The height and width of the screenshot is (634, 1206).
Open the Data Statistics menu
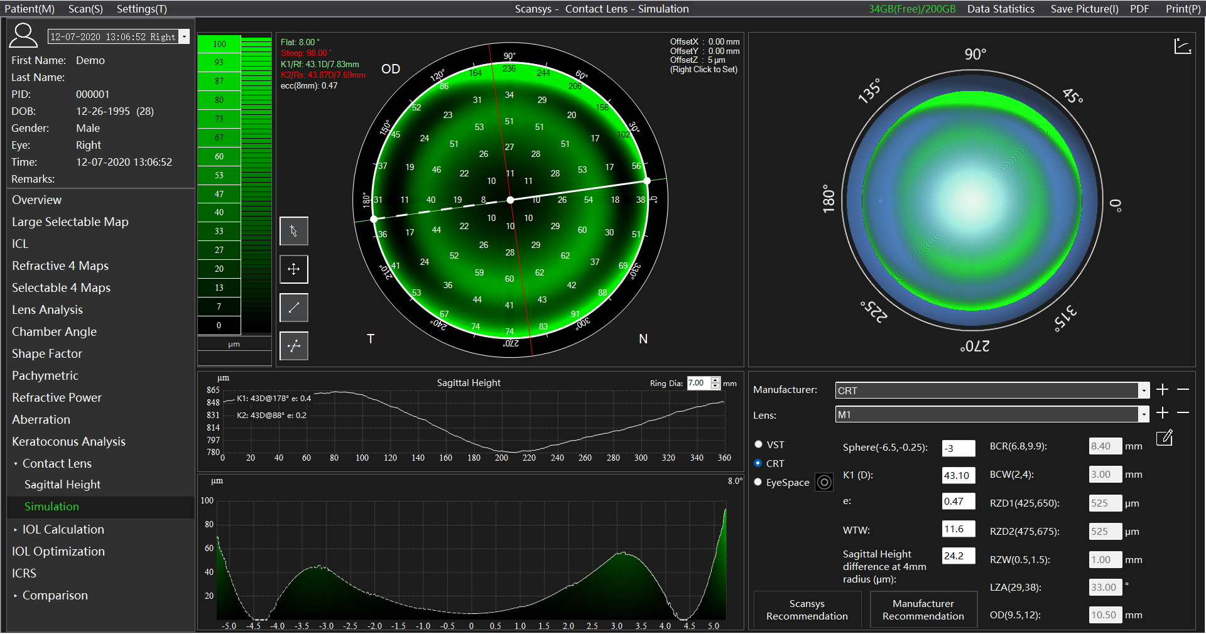[x=1000, y=9]
